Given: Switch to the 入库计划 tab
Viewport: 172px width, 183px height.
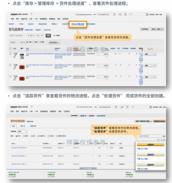Looking at the screenshot, I should click(x=23, y=126).
